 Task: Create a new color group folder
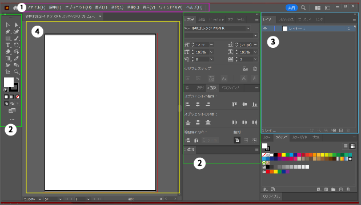(x=333, y=190)
